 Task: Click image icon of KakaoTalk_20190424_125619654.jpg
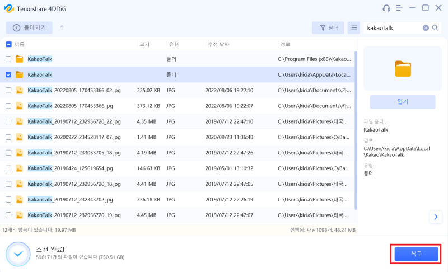[x=20, y=168]
